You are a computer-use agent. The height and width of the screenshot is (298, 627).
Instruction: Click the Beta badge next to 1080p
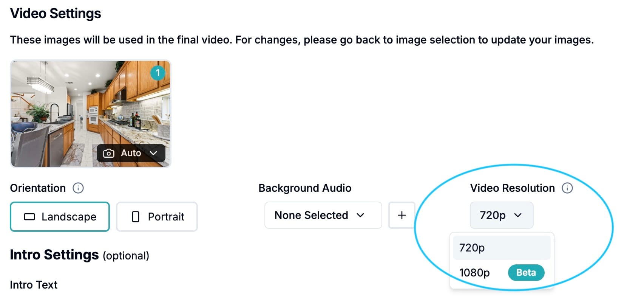[526, 273]
